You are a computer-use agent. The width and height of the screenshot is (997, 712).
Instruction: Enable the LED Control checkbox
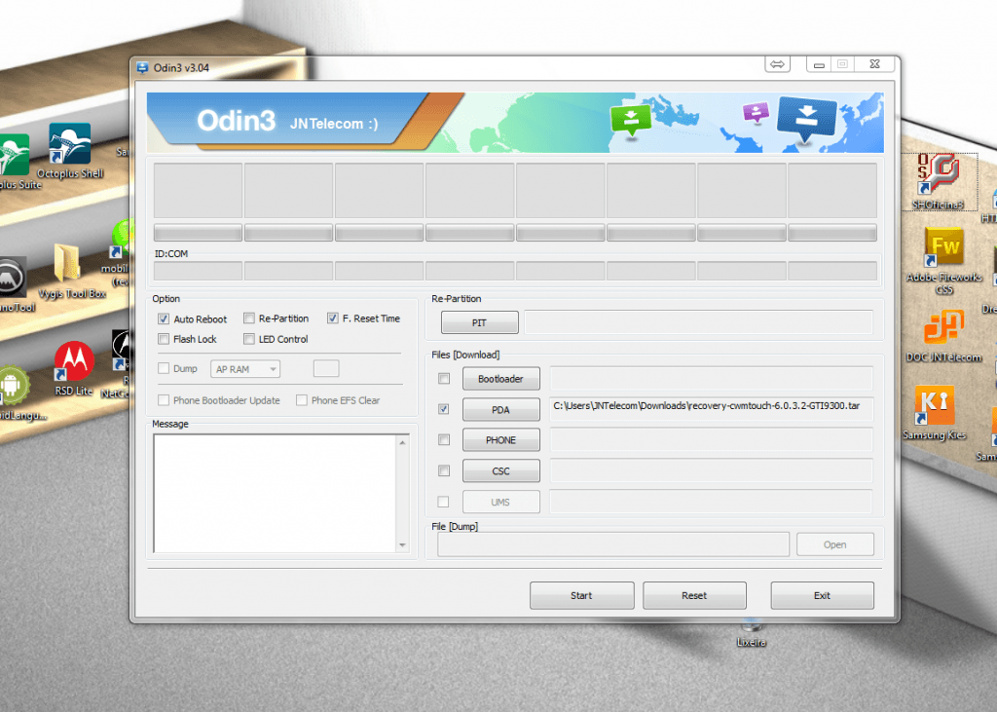[249, 339]
